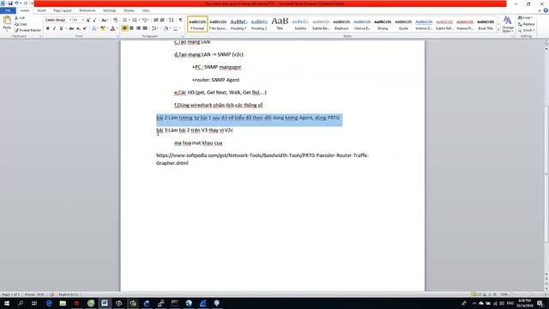
Task: Adjust the zoom slider in status bar
Action: 529,294
